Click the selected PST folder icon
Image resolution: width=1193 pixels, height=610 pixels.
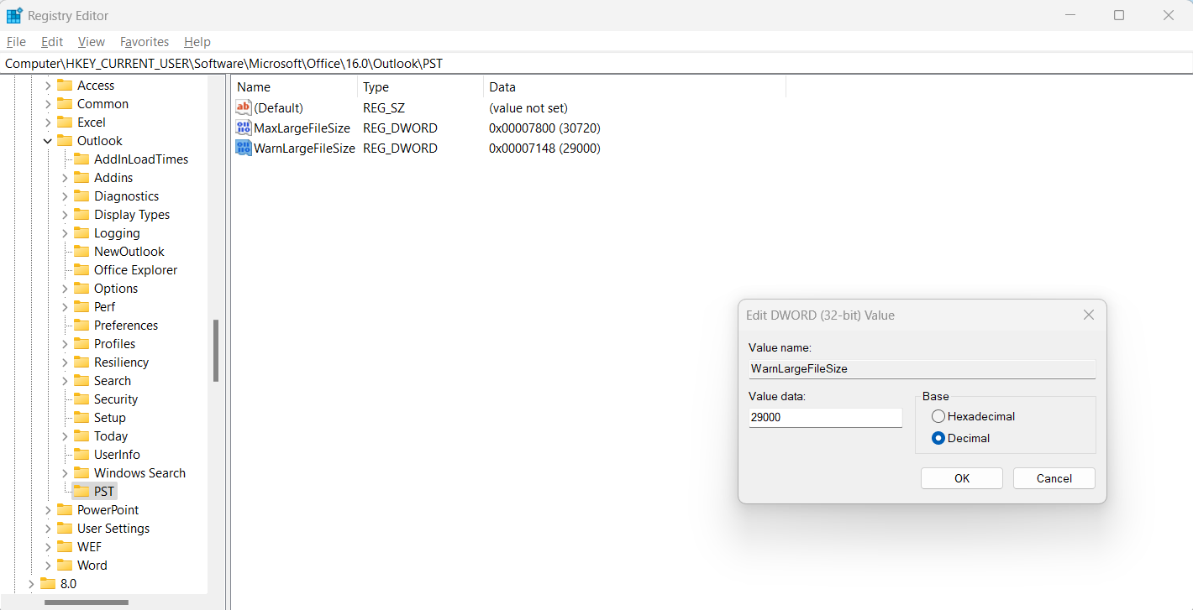pos(81,491)
